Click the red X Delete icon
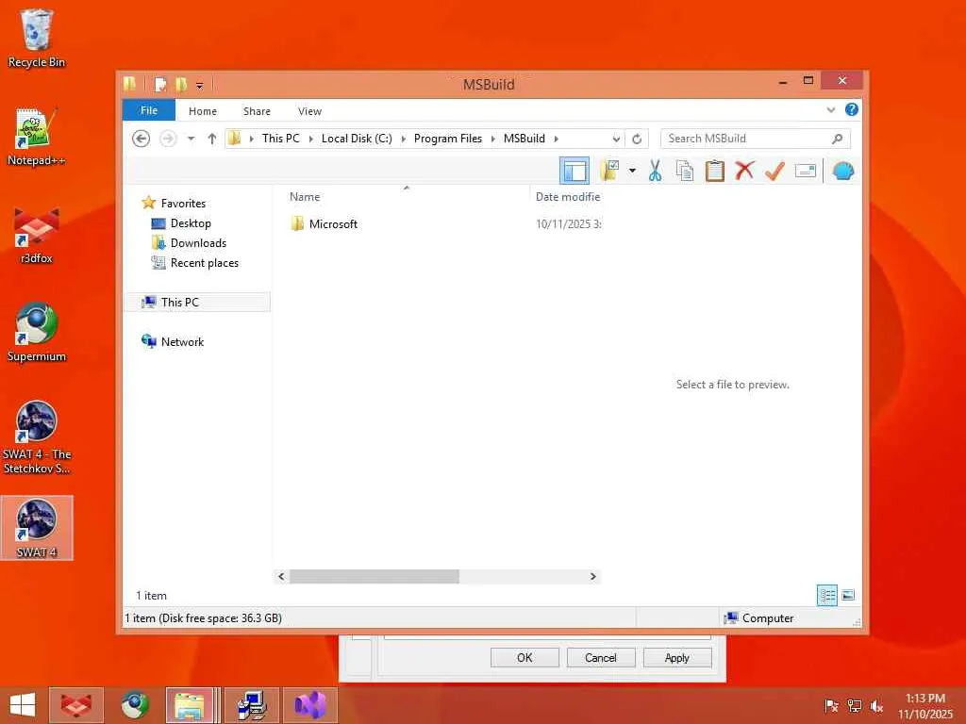 tap(744, 171)
